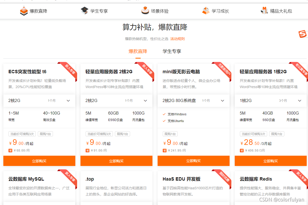Click the 40~100G 高效云盘 spec
The width and height of the screenshot is (308, 205).
click(x=51, y=116)
